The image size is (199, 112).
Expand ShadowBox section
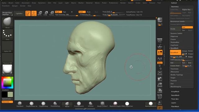[x=175, y=42]
